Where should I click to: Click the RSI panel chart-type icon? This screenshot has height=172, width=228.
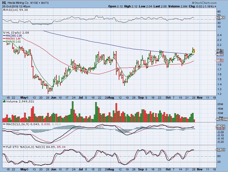coord(4,10)
